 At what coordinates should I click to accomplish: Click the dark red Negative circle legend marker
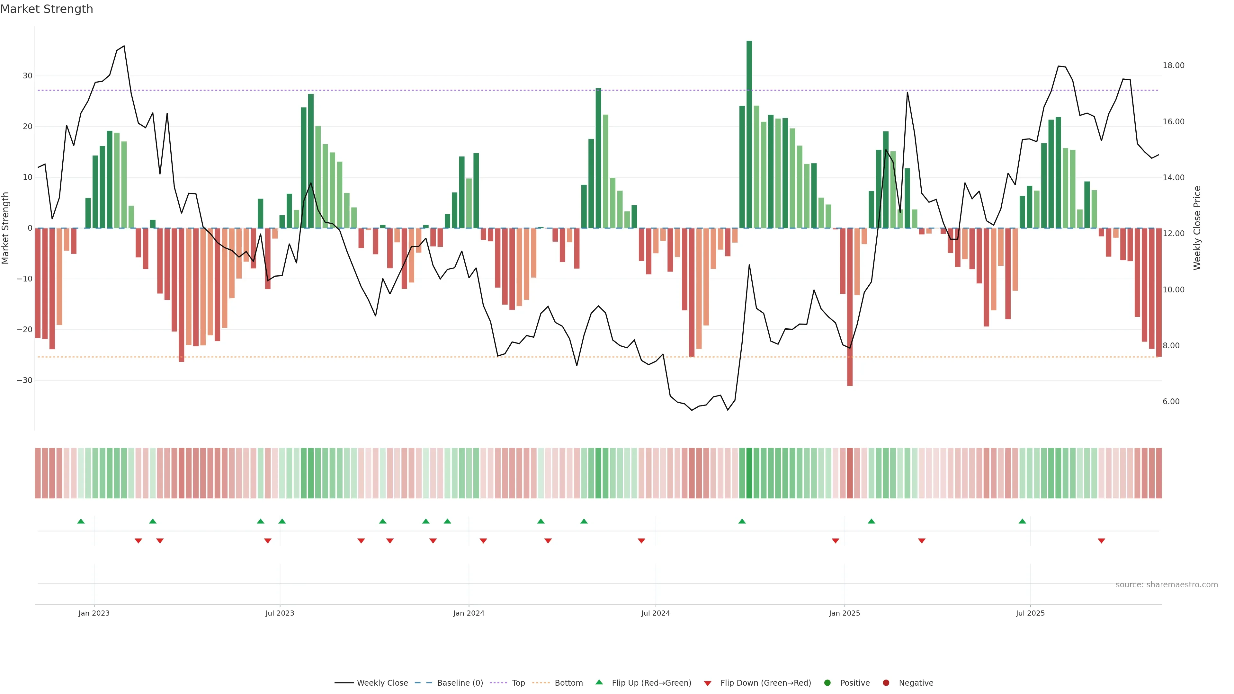(886, 683)
